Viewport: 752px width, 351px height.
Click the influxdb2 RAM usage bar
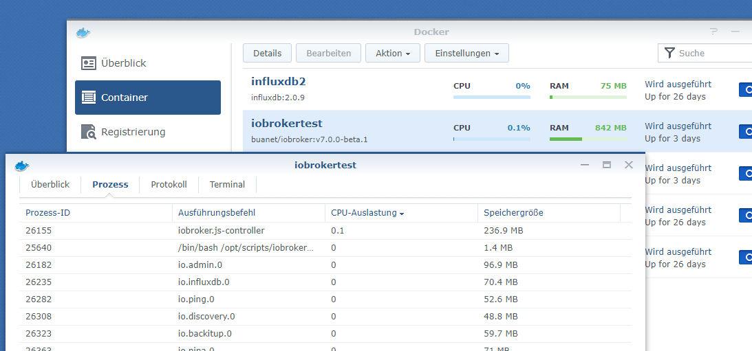point(588,98)
